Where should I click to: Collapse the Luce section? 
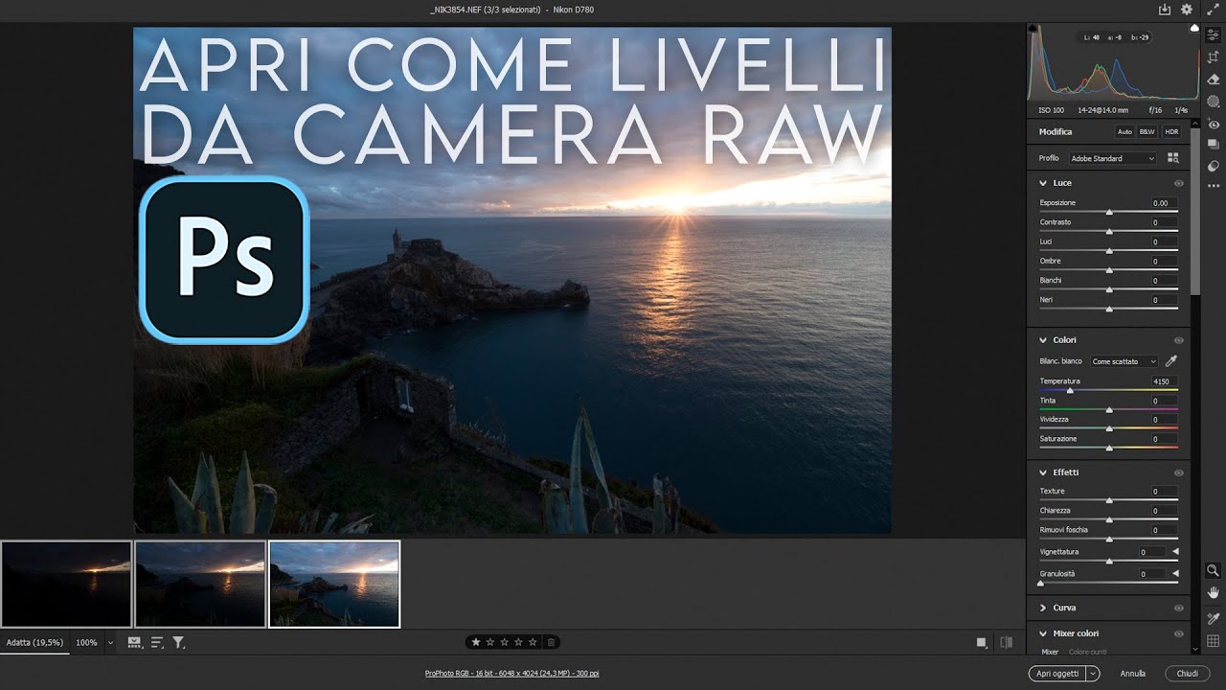(1042, 183)
